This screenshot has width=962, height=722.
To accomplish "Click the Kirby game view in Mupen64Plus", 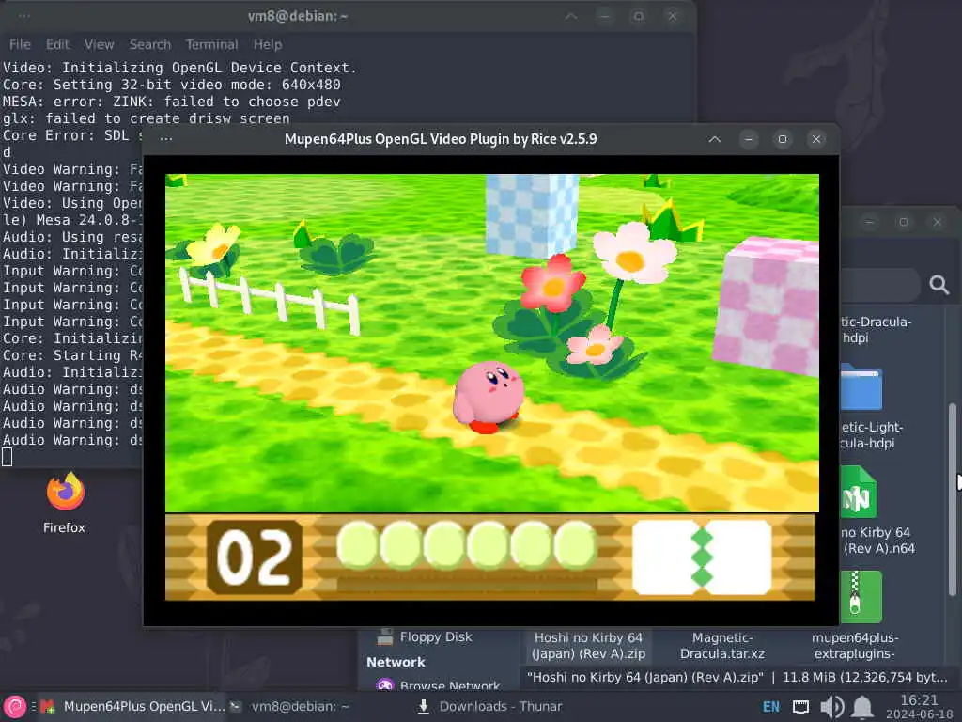I will pyautogui.click(x=491, y=342).
